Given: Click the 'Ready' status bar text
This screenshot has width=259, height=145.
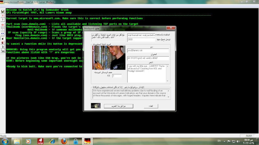Looking at the screenshot, I should point(3,136).
